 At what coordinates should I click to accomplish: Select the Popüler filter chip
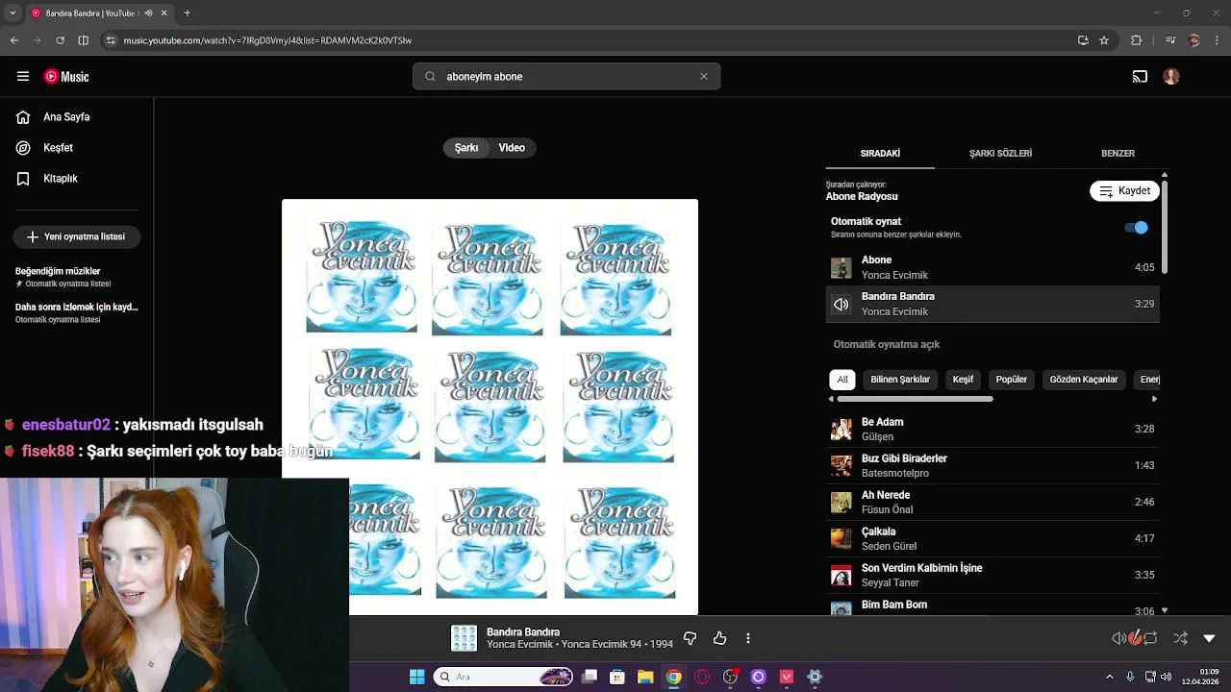pyautogui.click(x=1012, y=380)
